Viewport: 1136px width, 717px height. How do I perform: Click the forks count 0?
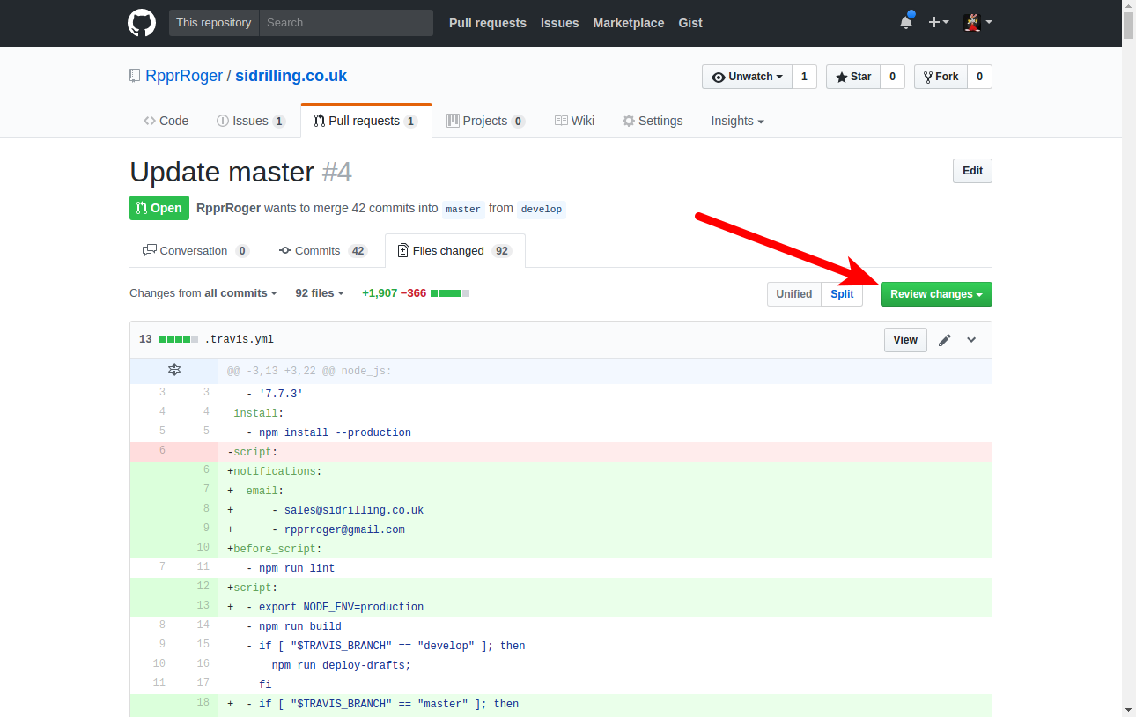coord(979,77)
